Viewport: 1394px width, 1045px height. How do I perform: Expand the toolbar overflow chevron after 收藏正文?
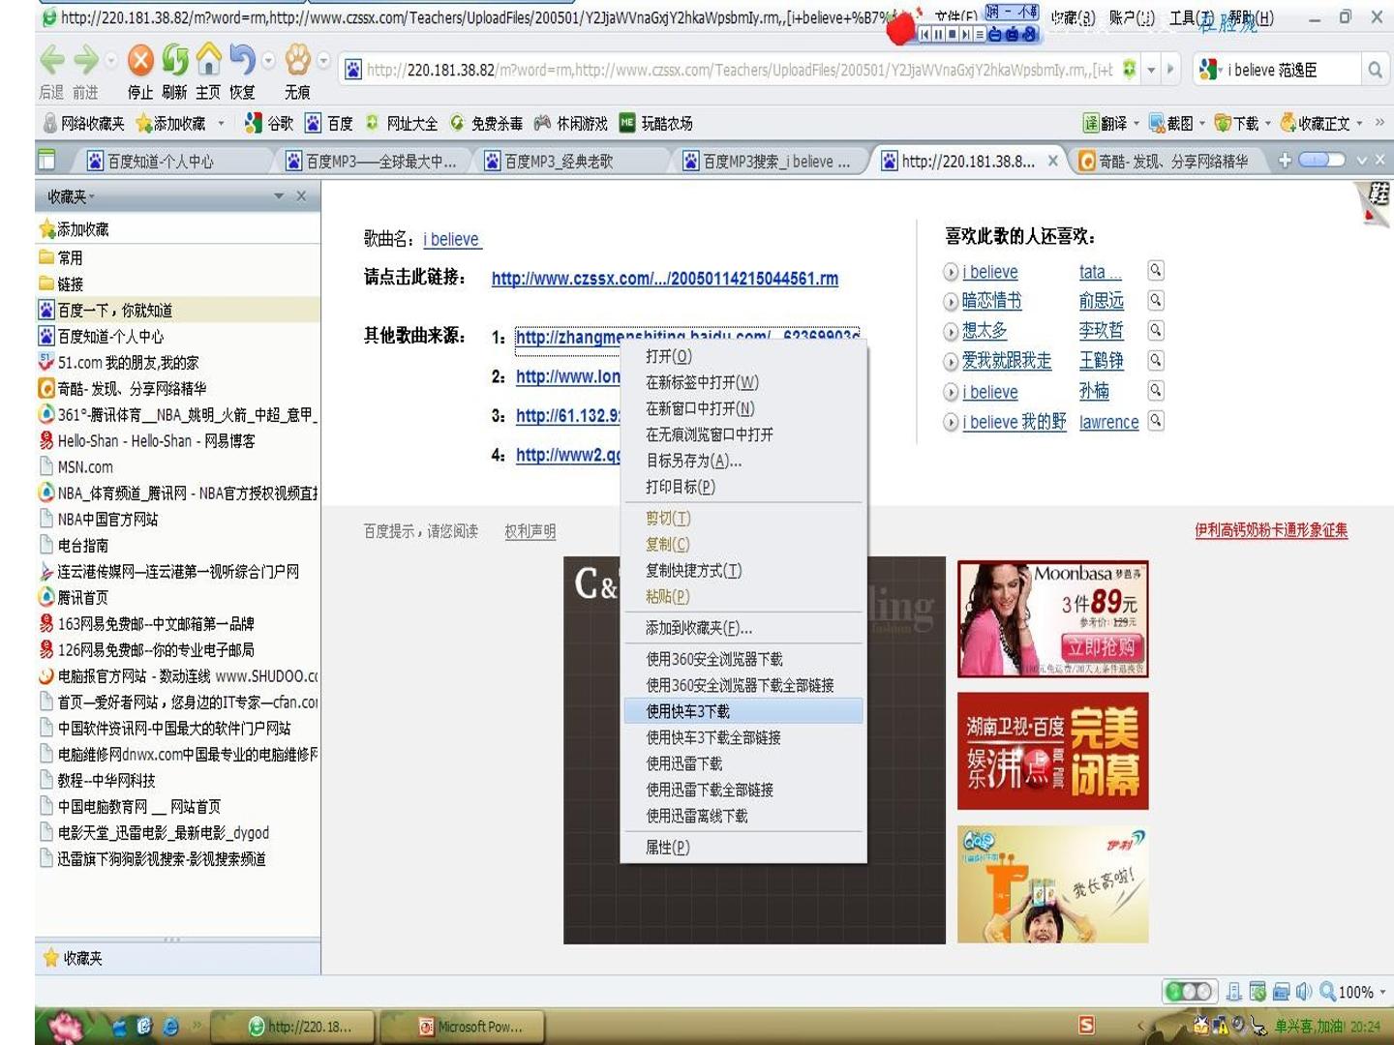(1379, 123)
